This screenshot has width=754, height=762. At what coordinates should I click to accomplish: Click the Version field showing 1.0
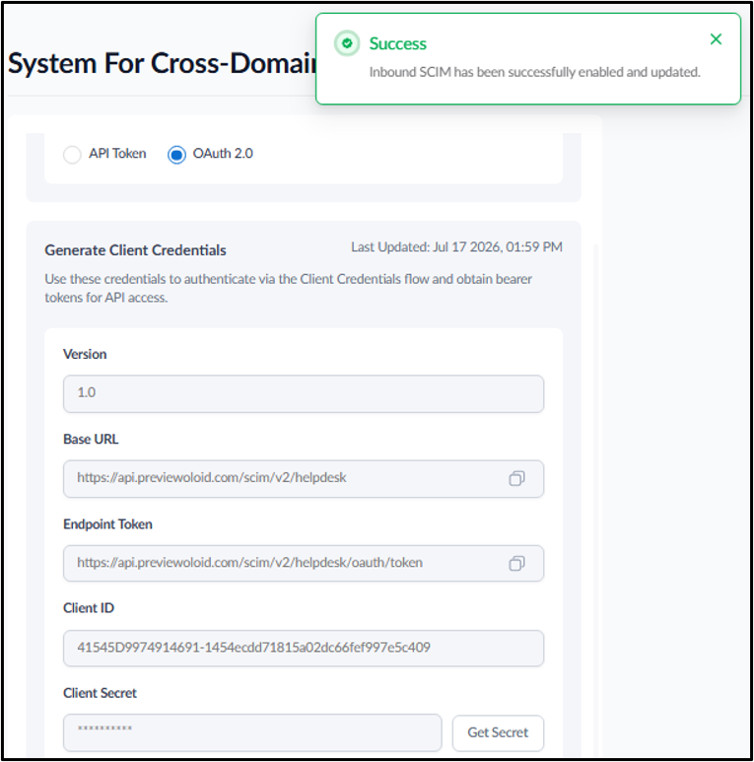[304, 393]
